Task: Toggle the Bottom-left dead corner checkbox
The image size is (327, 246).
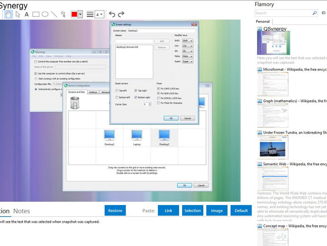Action: [x=117, y=97]
